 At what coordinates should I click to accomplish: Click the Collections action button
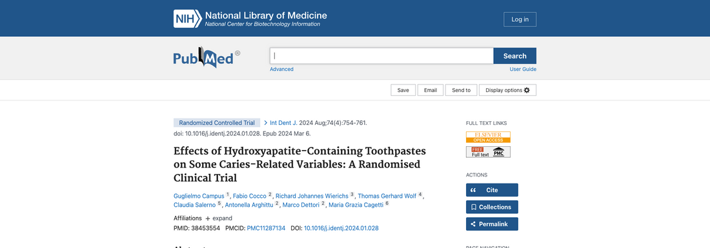[x=492, y=207]
